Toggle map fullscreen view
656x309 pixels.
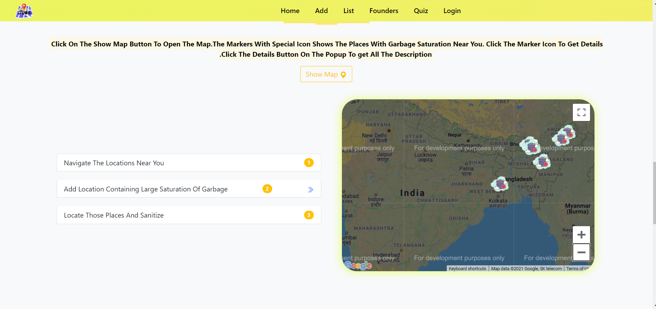point(581,112)
